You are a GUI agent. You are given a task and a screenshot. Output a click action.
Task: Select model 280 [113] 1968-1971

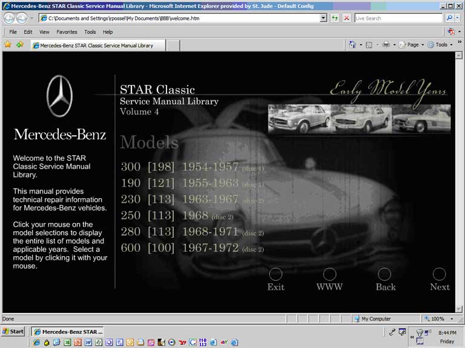pos(192,232)
